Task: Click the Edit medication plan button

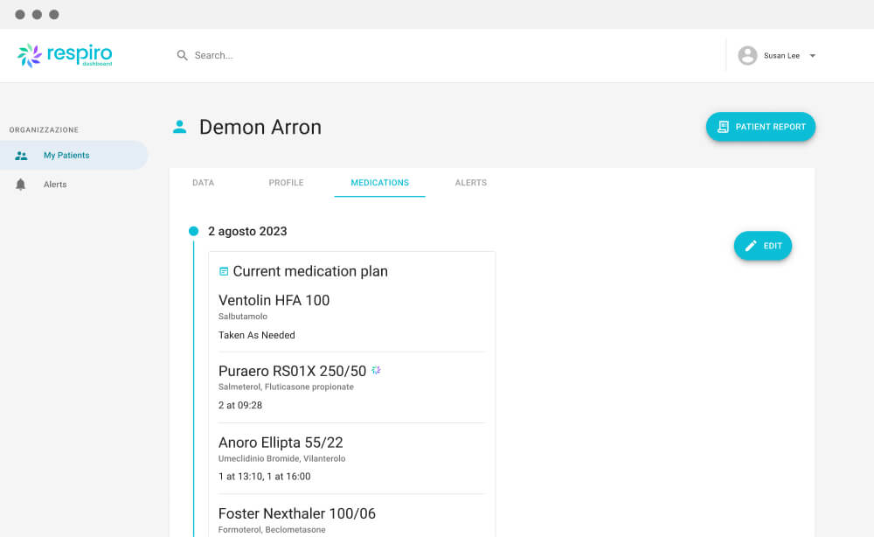Action: point(762,246)
